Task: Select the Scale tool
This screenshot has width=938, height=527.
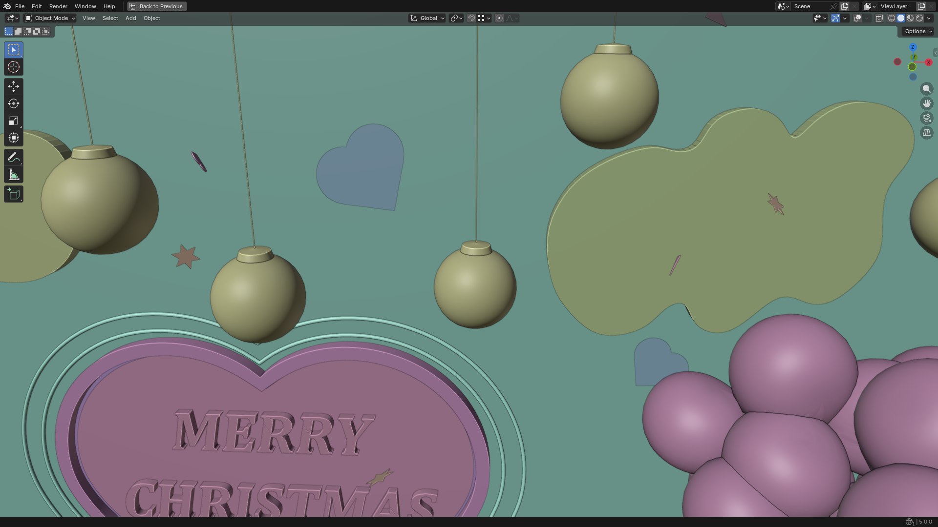Action: [14, 121]
